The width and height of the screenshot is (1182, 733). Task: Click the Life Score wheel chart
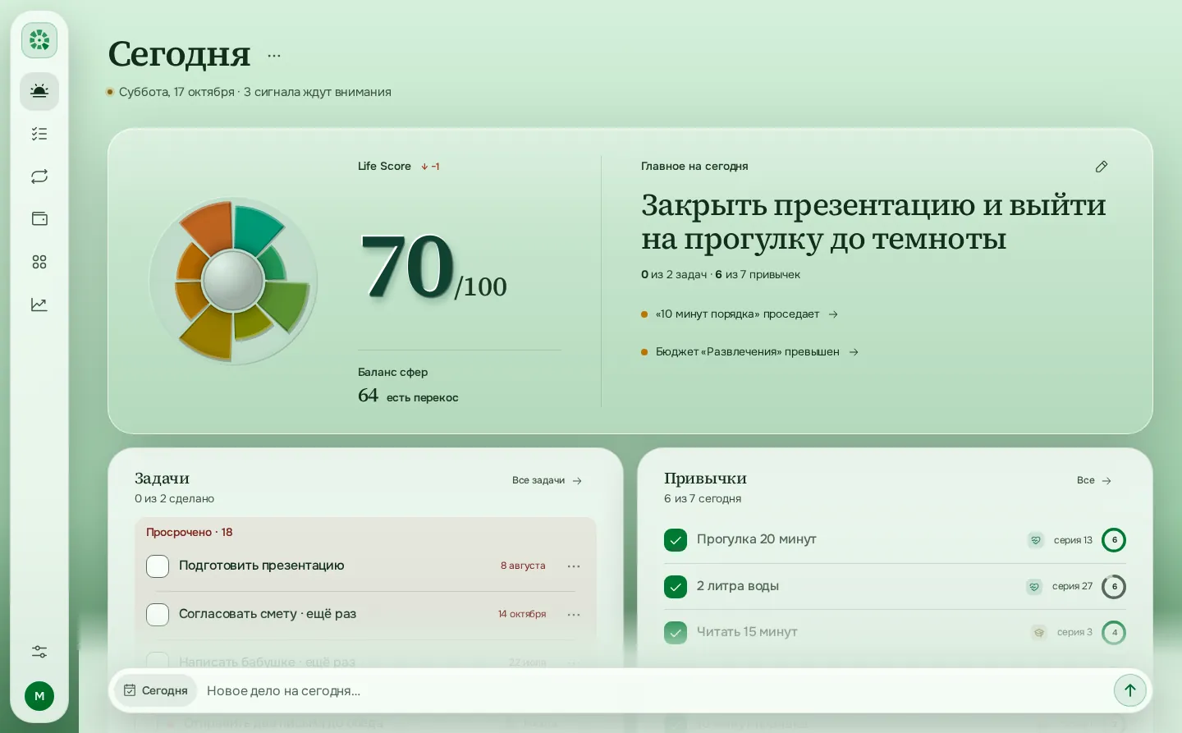[233, 281]
